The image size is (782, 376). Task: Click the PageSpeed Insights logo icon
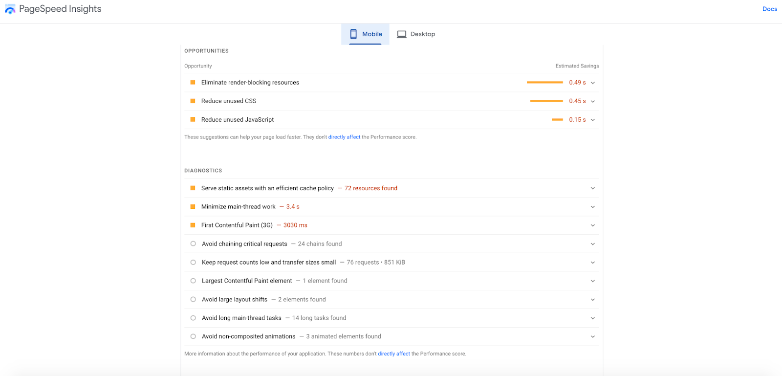[10, 9]
